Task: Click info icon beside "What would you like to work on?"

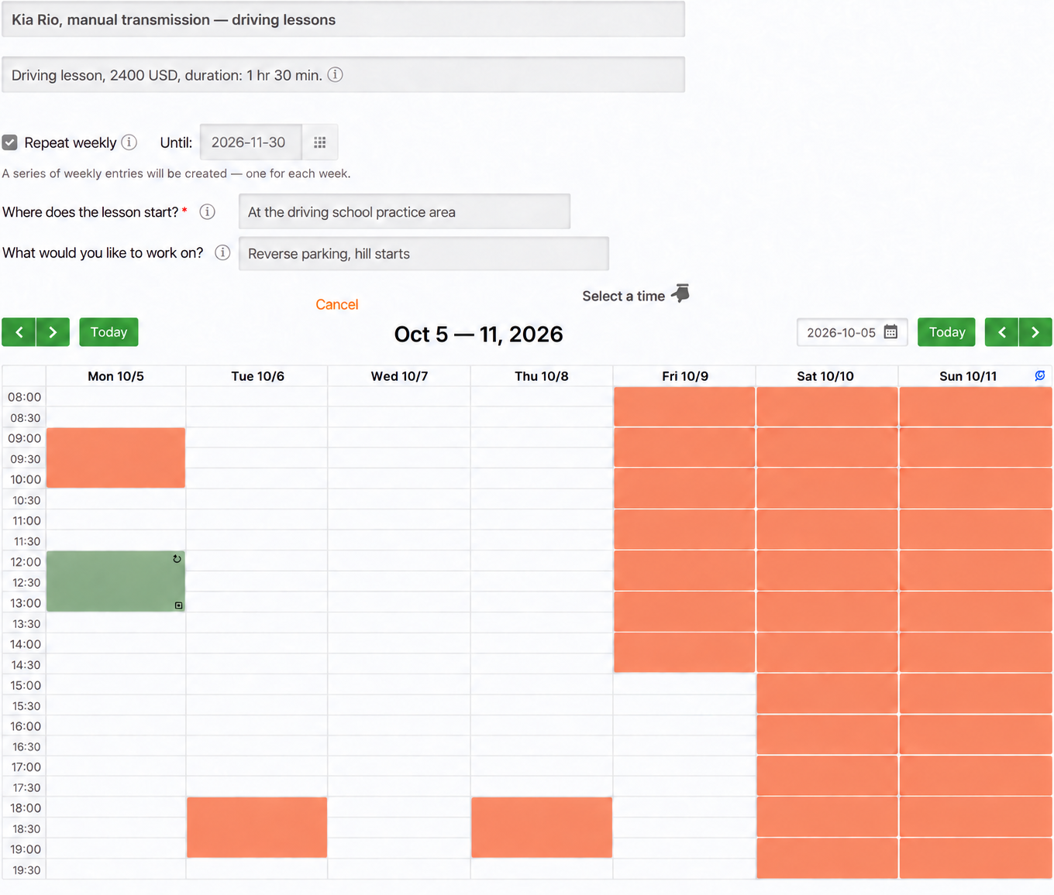Action: [222, 253]
